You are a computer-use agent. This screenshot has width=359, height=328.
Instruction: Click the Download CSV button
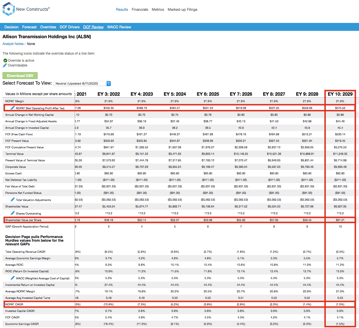coord(20,76)
